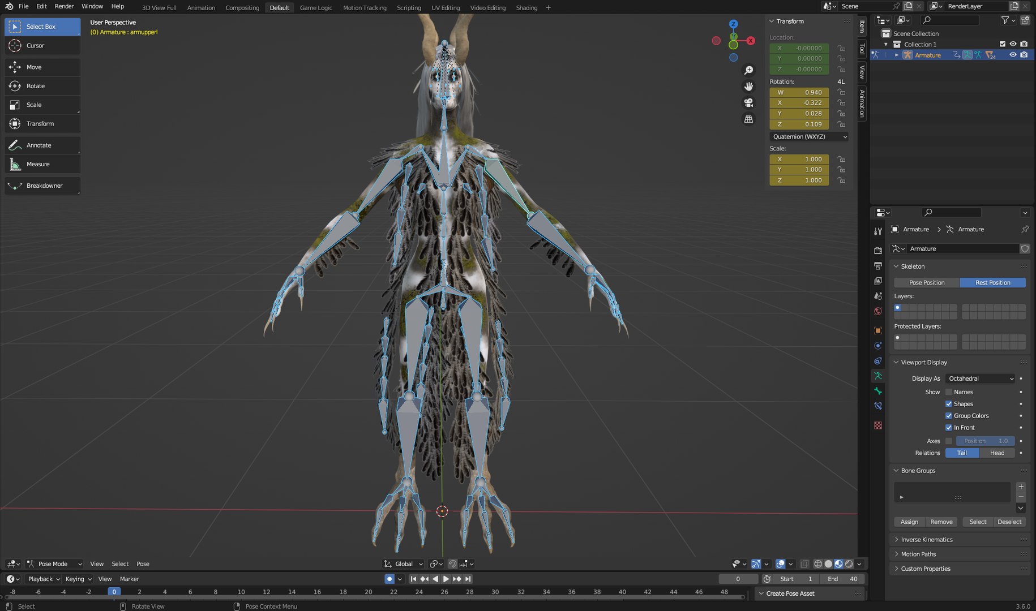
Task: Click the bone group Deselect button
Action: (1009, 522)
